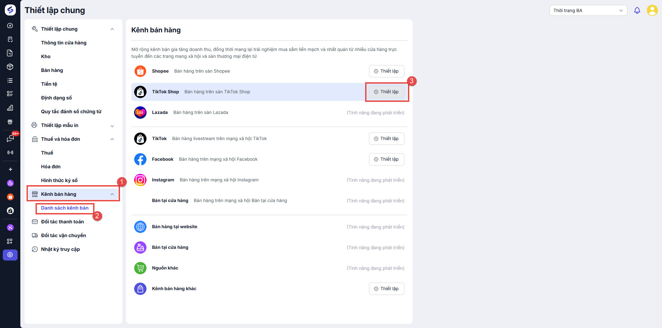Image resolution: width=662 pixels, height=328 pixels.
Task: Click Thiết lập button for Facebook
Action: coord(387,159)
